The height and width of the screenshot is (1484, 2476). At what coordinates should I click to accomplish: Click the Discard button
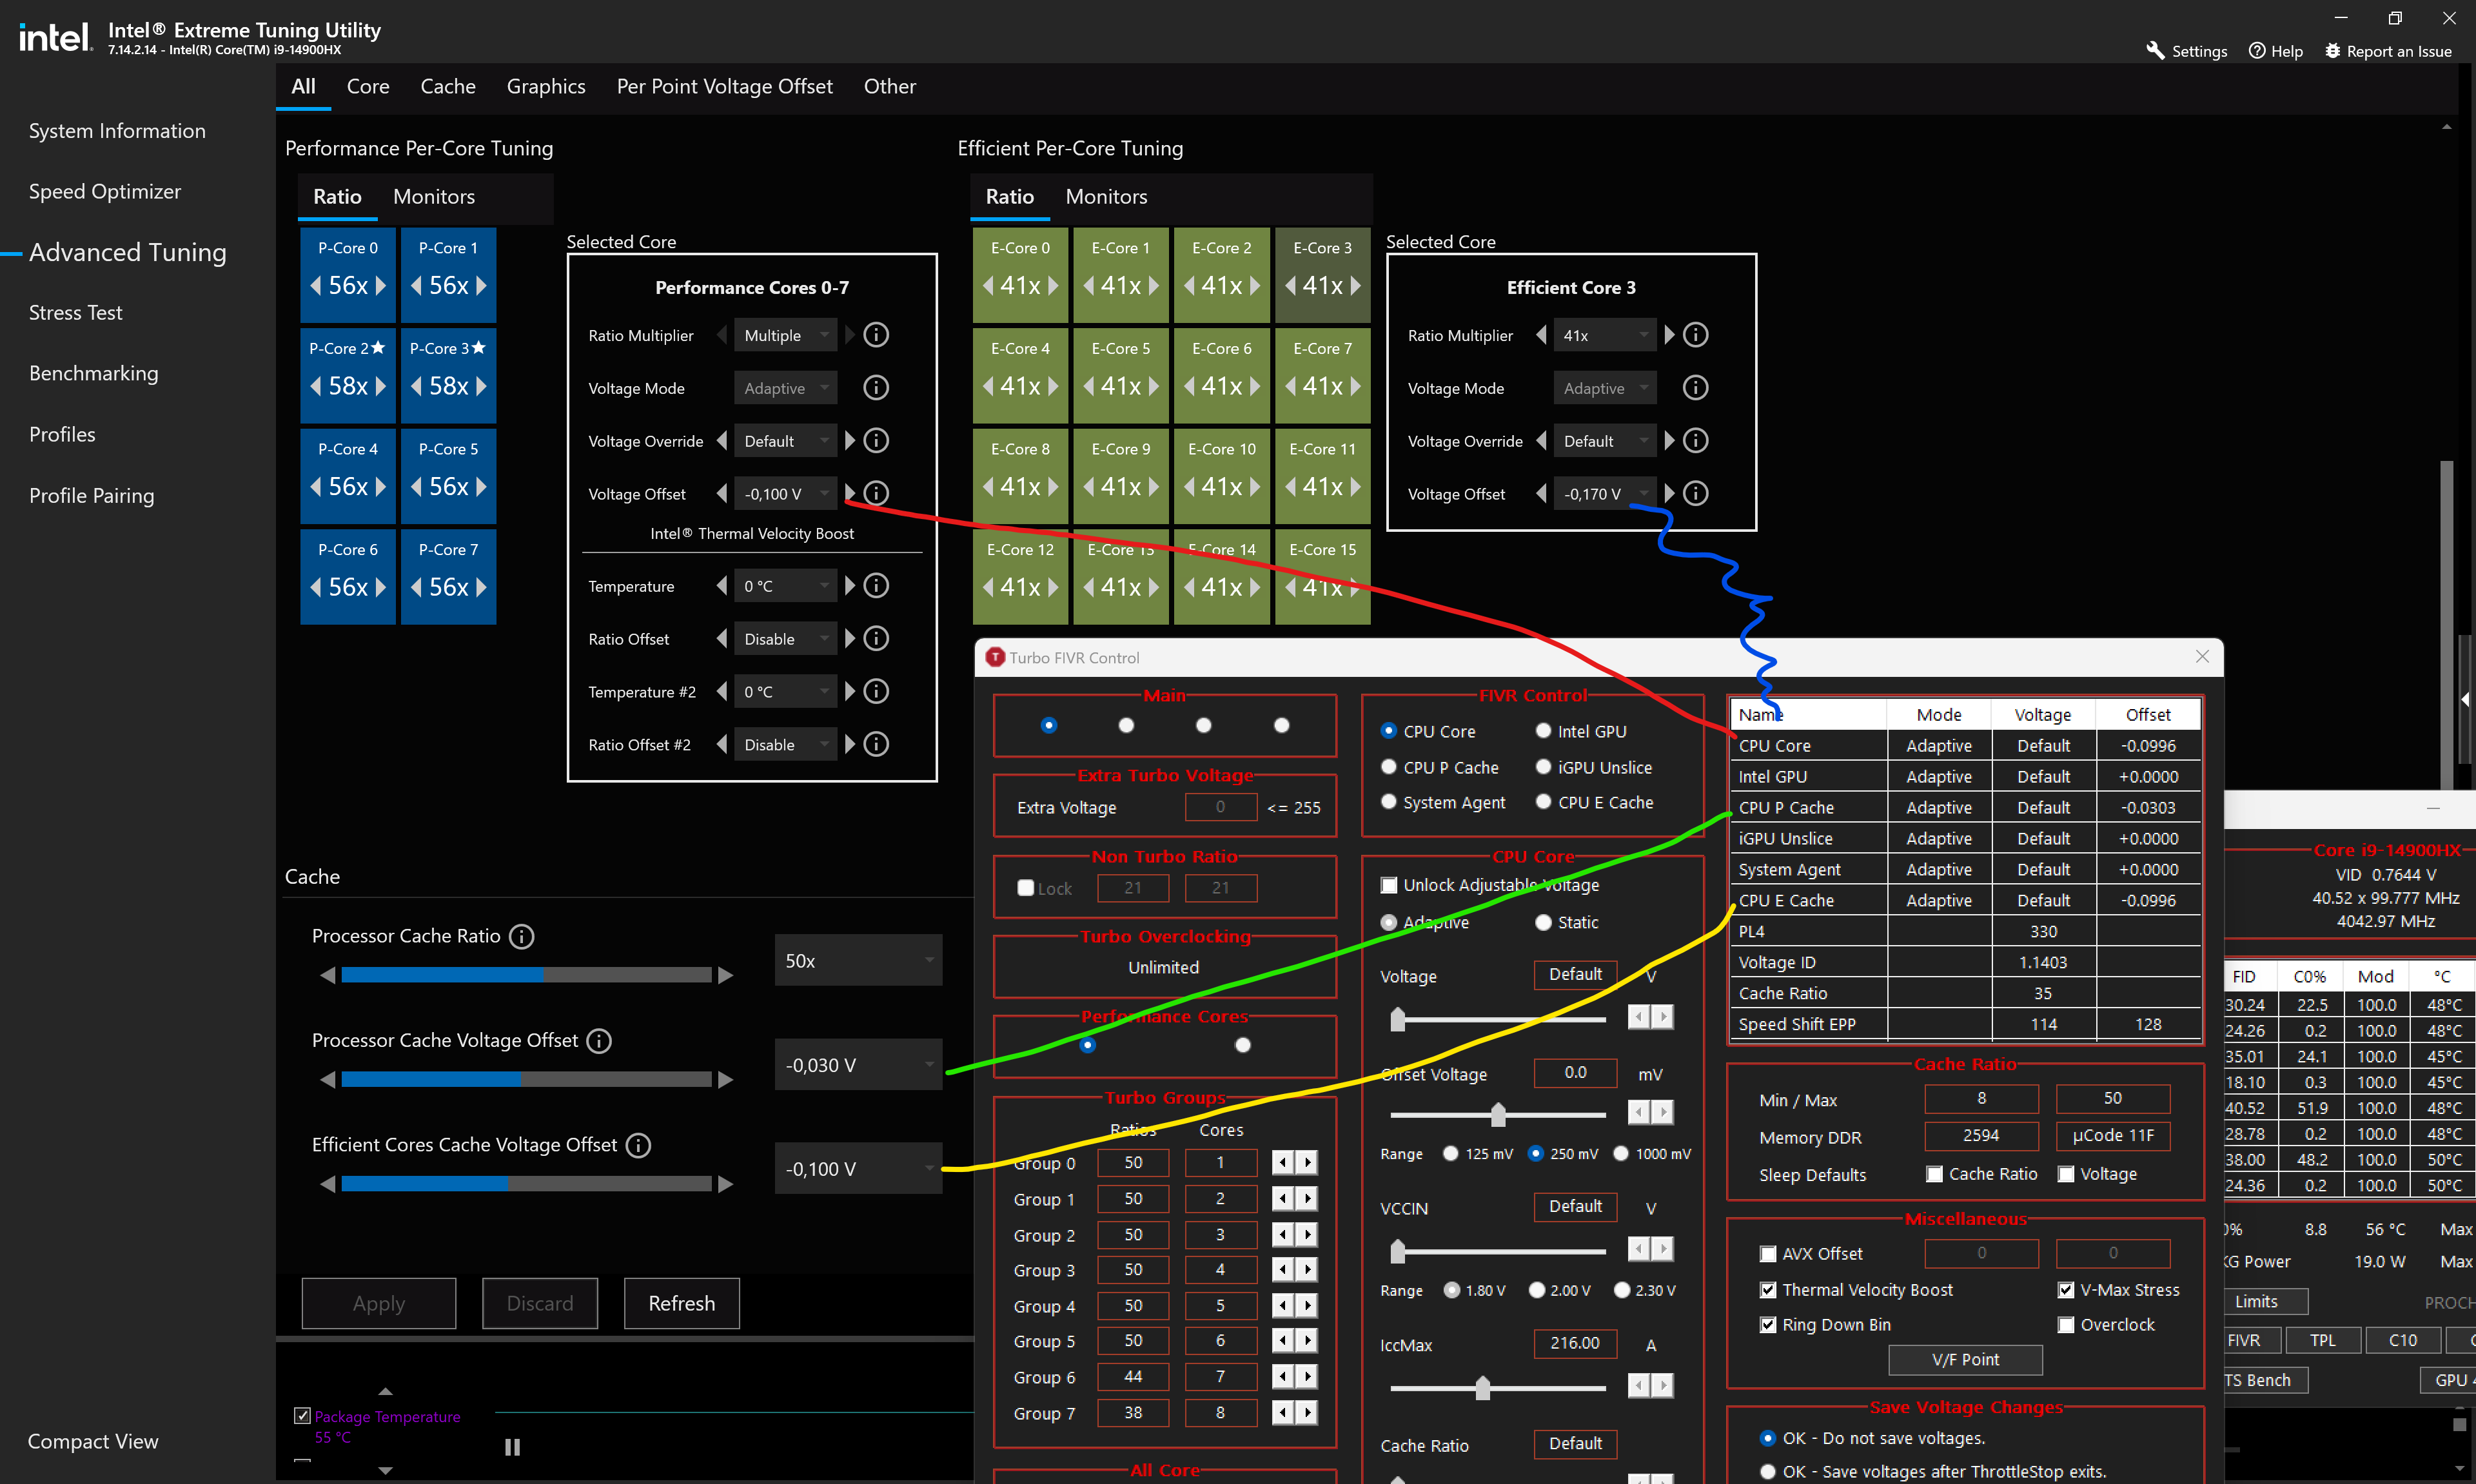tap(540, 1303)
